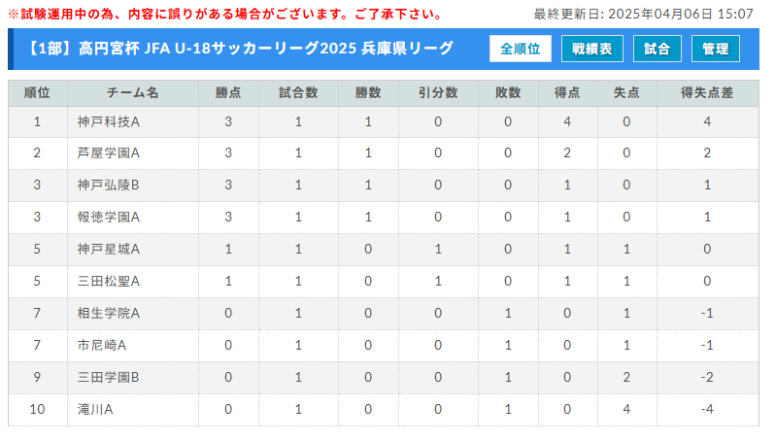Click team name 神戸弘陵B

(109, 185)
